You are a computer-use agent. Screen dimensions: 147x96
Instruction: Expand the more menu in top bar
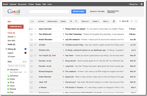pyautogui.click(x=50, y=4)
